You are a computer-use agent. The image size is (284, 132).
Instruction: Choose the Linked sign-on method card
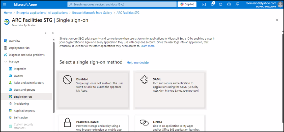pos(170,124)
